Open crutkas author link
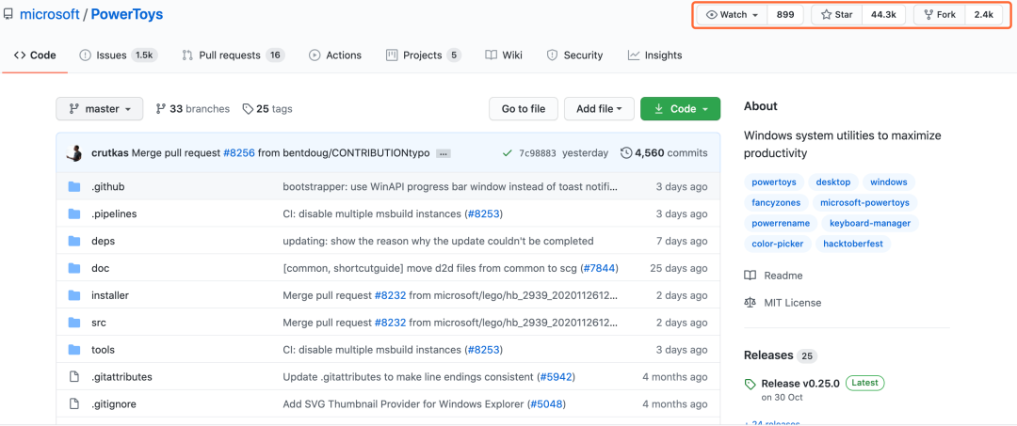1017x426 pixels. [x=110, y=153]
